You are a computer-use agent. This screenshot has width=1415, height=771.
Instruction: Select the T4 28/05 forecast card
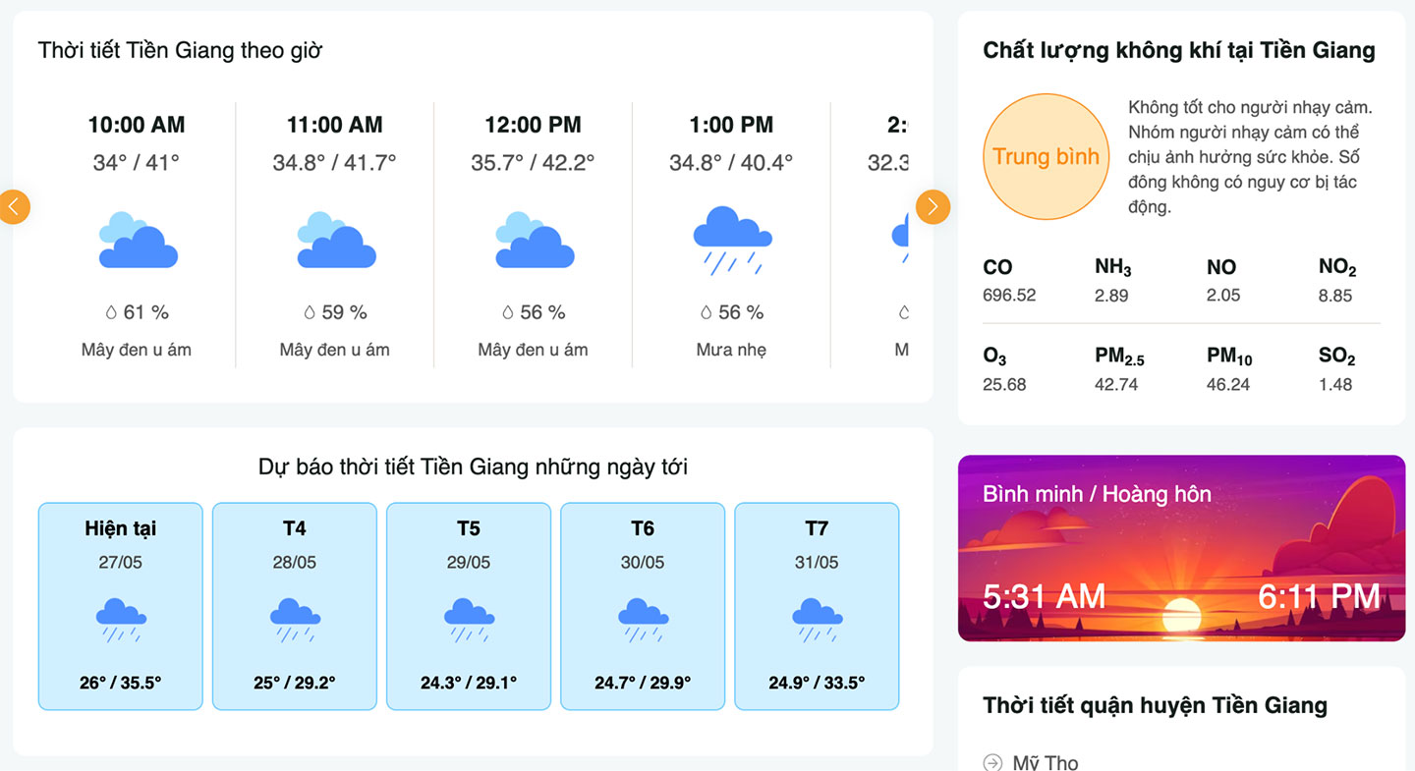click(x=295, y=606)
